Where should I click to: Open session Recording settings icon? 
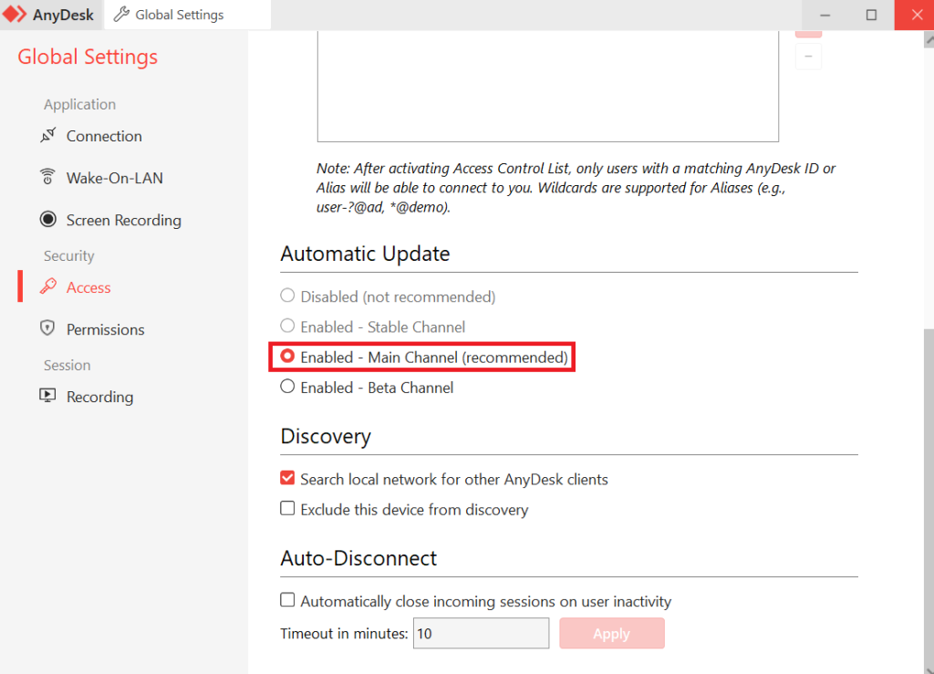47,396
